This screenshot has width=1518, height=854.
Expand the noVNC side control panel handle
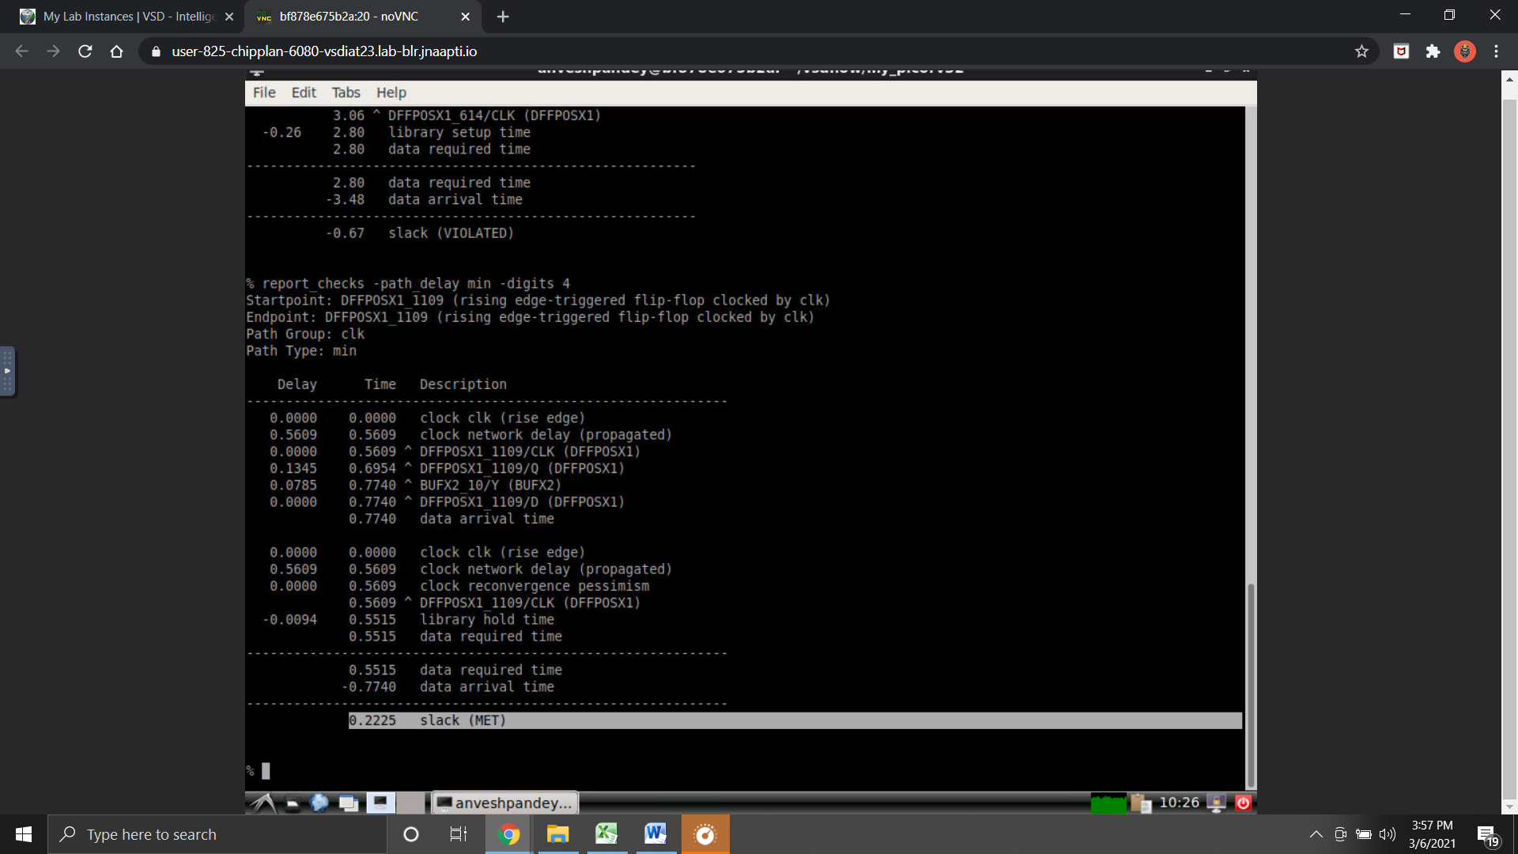7,371
